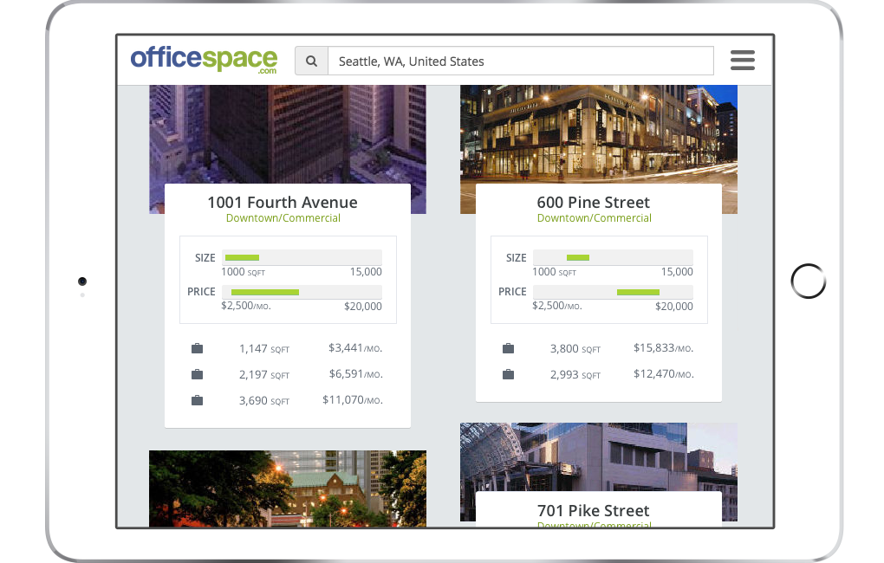Click Downtown/Commercial under 600 Pine Street
The height and width of the screenshot is (563, 884).
[x=594, y=218]
